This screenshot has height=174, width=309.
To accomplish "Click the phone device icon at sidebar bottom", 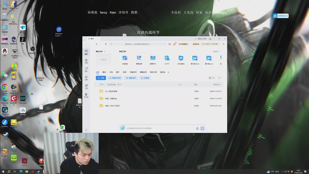I will click(86, 130).
